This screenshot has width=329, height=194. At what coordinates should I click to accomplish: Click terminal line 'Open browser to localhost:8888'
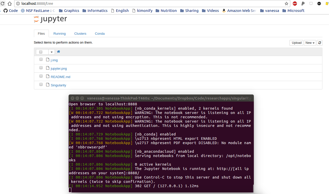[103, 104]
